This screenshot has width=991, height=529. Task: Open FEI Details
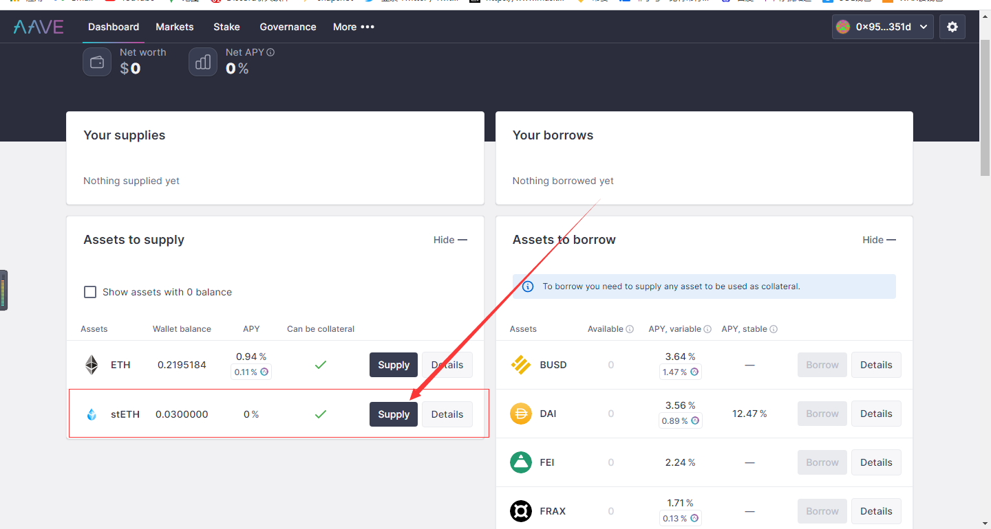pos(876,462)
